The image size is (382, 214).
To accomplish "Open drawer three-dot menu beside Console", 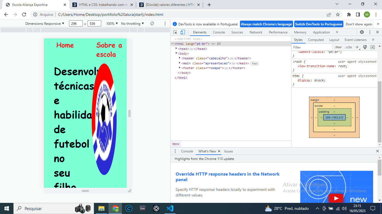I will point(175,151).
